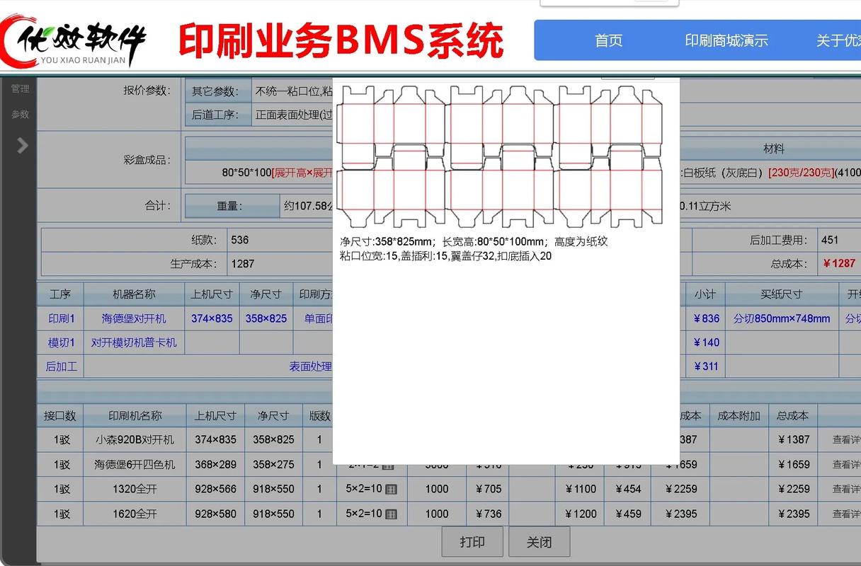861x566 pixels.
Task: Click the 买纸尺寸 column header
Action: click(782, 294)
